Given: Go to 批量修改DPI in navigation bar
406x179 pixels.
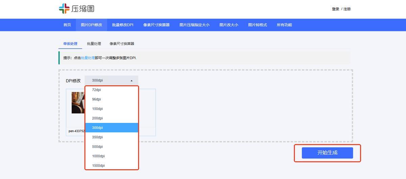Looking at the screenshot, I should click(x=122, y=25).
